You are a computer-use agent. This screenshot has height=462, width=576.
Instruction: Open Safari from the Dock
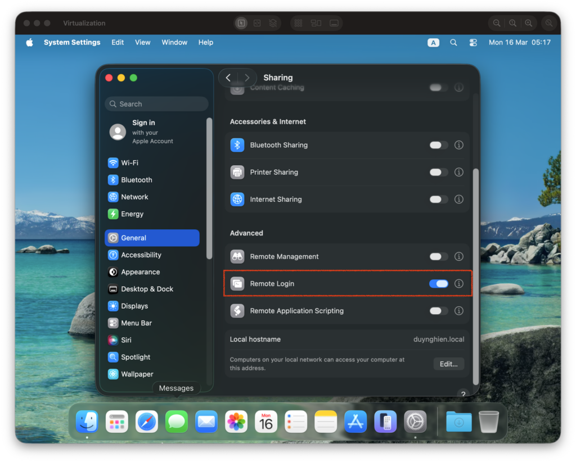147,422
